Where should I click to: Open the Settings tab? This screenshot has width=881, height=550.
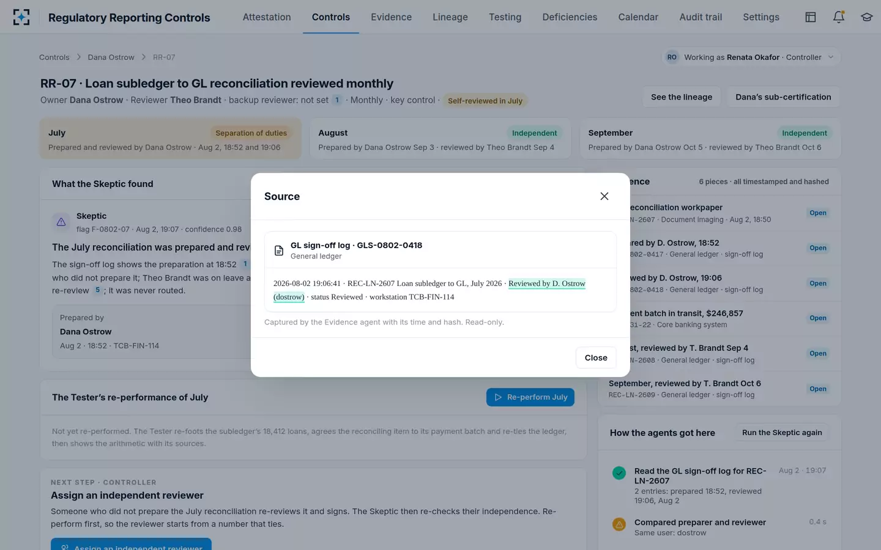(761, 17)
